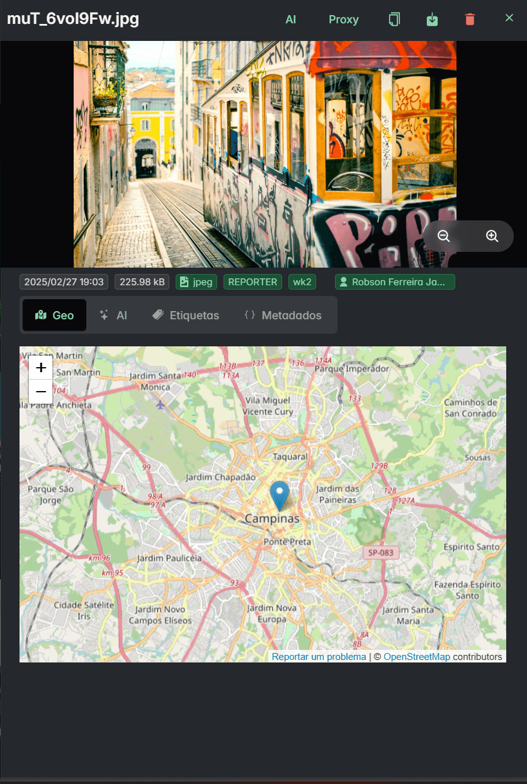
Task: Click the Geo tab map icon
Action: pyautogui.click(x=42, y=315)
